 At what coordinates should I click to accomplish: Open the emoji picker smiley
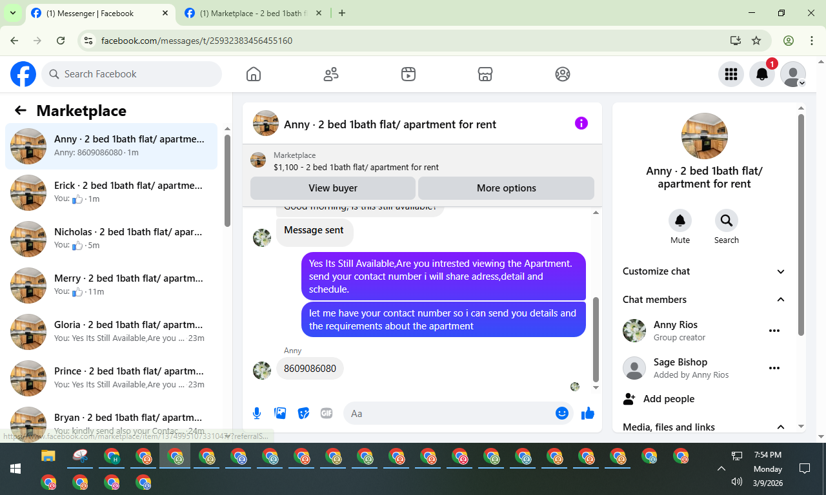click(x=562, y=413)
